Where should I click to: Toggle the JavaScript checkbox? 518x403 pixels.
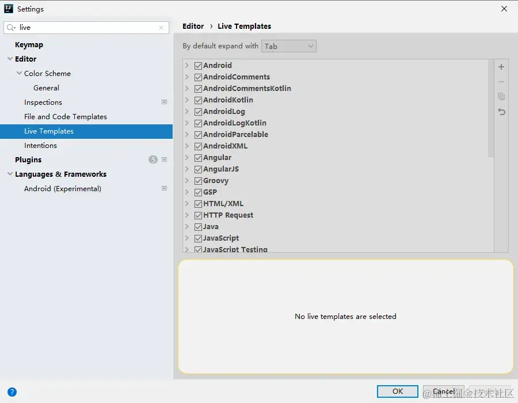198,238
